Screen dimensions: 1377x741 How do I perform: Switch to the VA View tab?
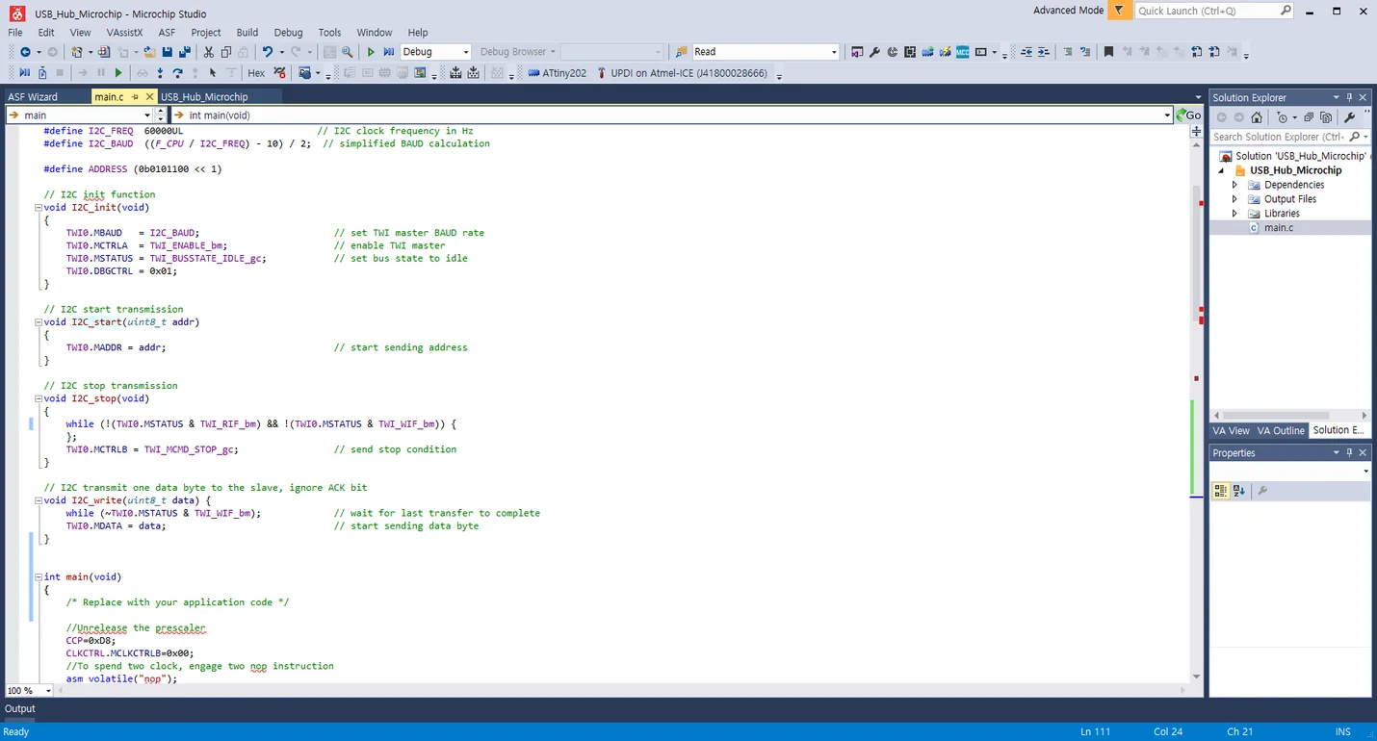(1231, 430)
